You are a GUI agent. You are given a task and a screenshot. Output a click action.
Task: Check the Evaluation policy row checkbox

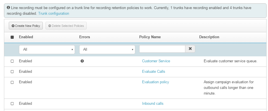12,82
